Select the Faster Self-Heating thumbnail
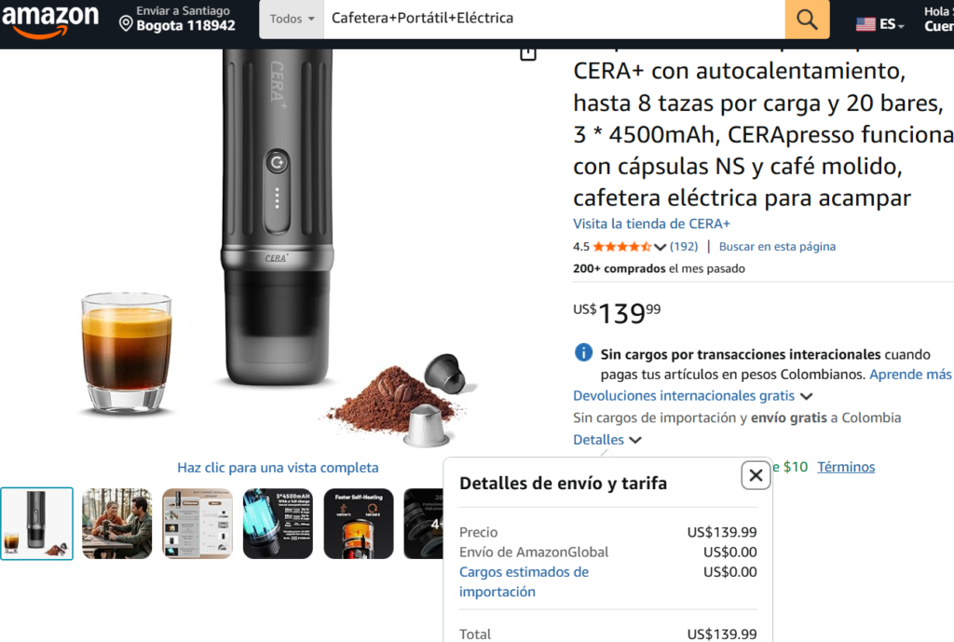Image resolution: width=954 pixels, height=642 pixels. (x=359, y=524)
